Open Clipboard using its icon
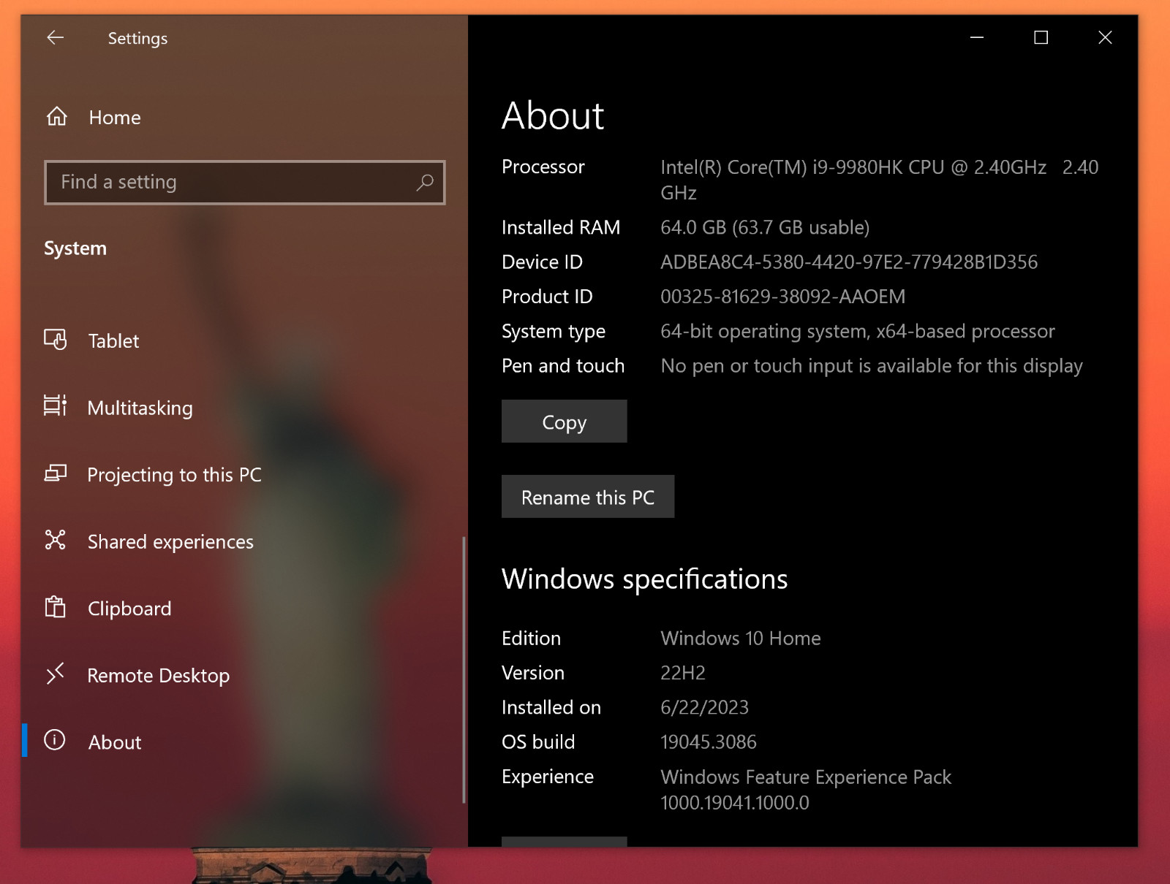This screenshot has height=884, width=1170. pyautogui.click(x=56, y=607)
